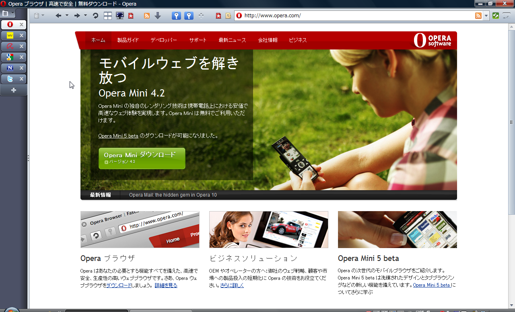Open the 製品ガイド navigation item
Image resolution: width=515 pixels, height=312 pixels.
[x=128, y=40]
